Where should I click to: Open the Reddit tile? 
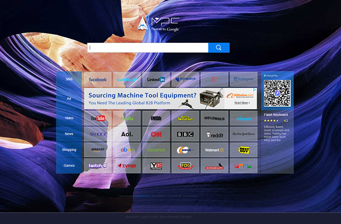(215, 134)
